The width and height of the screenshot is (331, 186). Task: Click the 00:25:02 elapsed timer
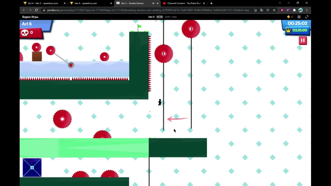297,23
